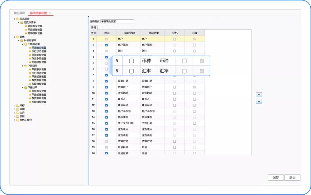
Task: Click the move-down arrow button
Action: pos(259,101)
